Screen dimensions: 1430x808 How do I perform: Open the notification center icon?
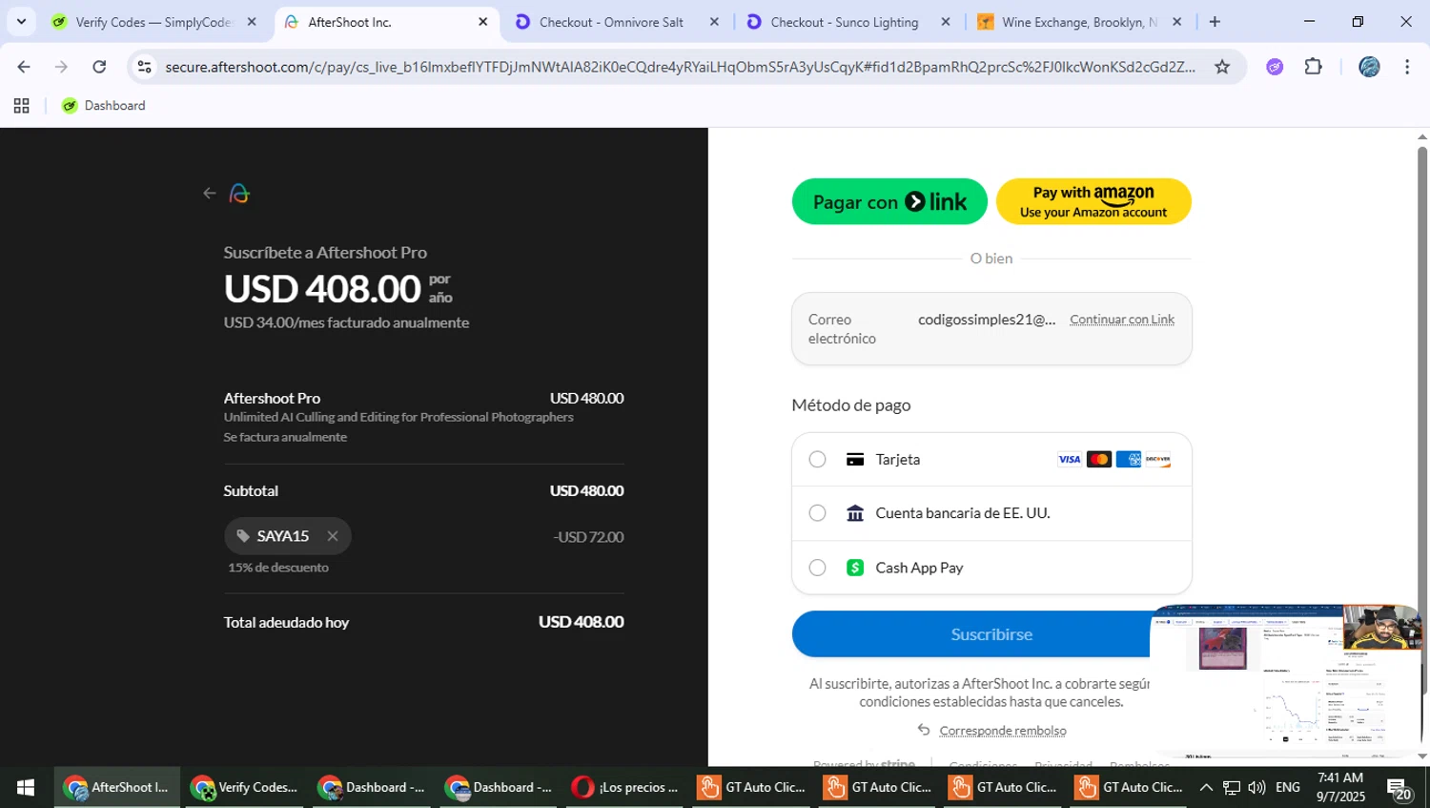pyautogui.click(x=1399, y=789)
